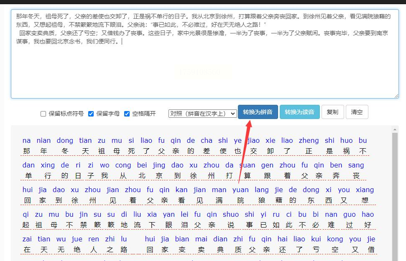Click the 空格隔开 label text
Screen dimensions: 406x261
[144, 114]
